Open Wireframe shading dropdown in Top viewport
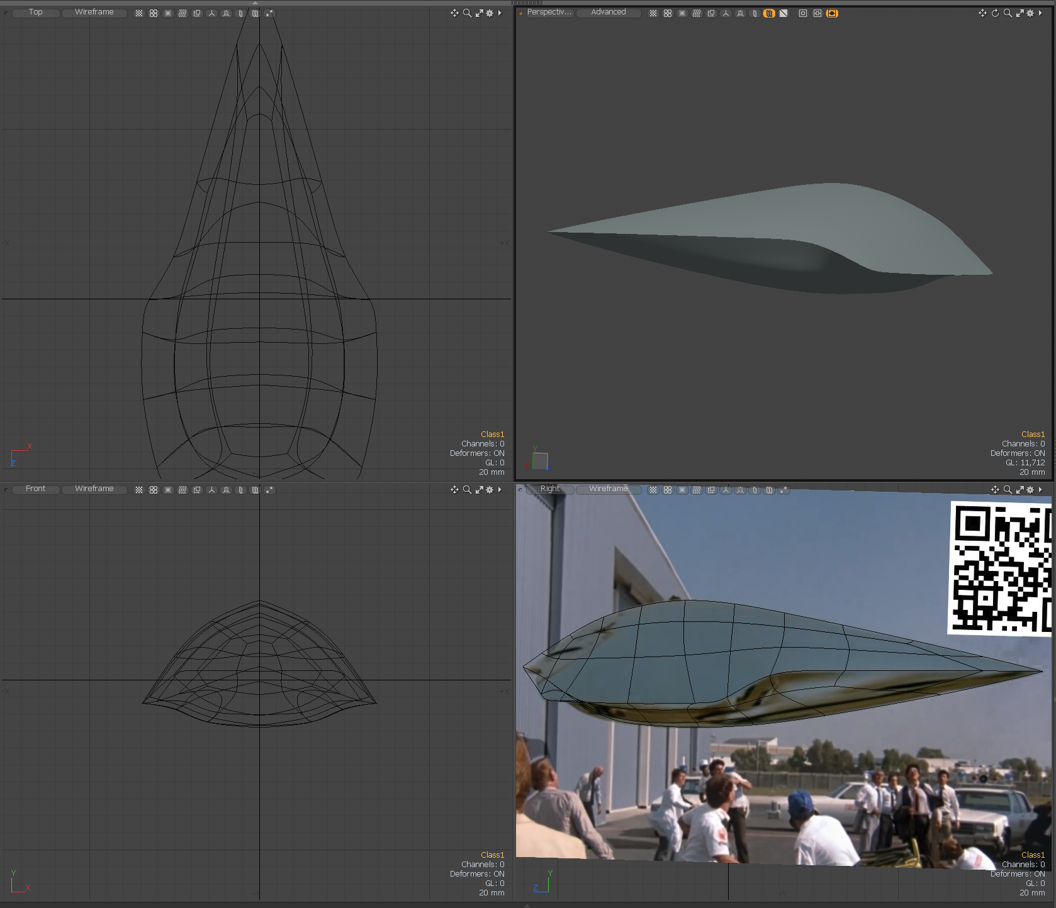This screenshot has height=908, width=1056. 94,13
